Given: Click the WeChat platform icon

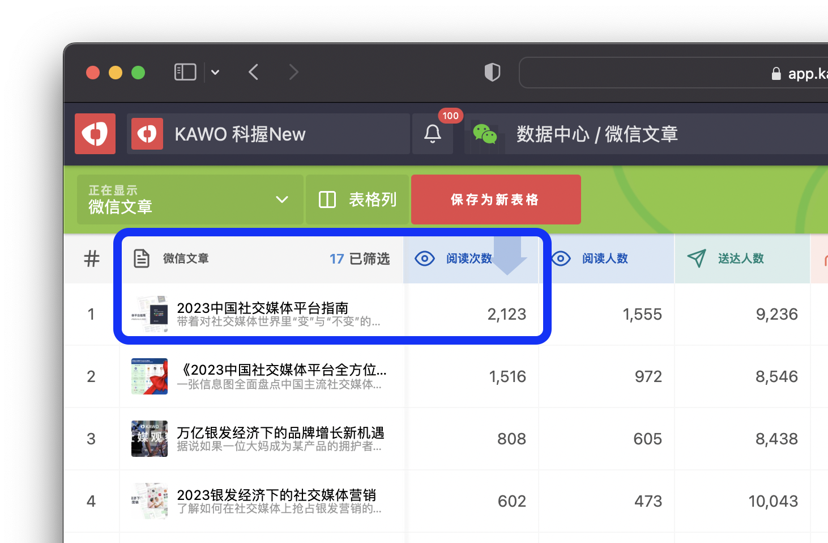Looking at the screenshot, I should [x=485, y=134].
